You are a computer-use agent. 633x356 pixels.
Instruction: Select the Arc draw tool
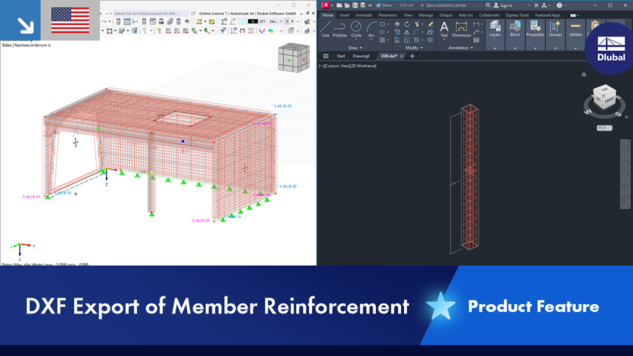coord(371,29)
